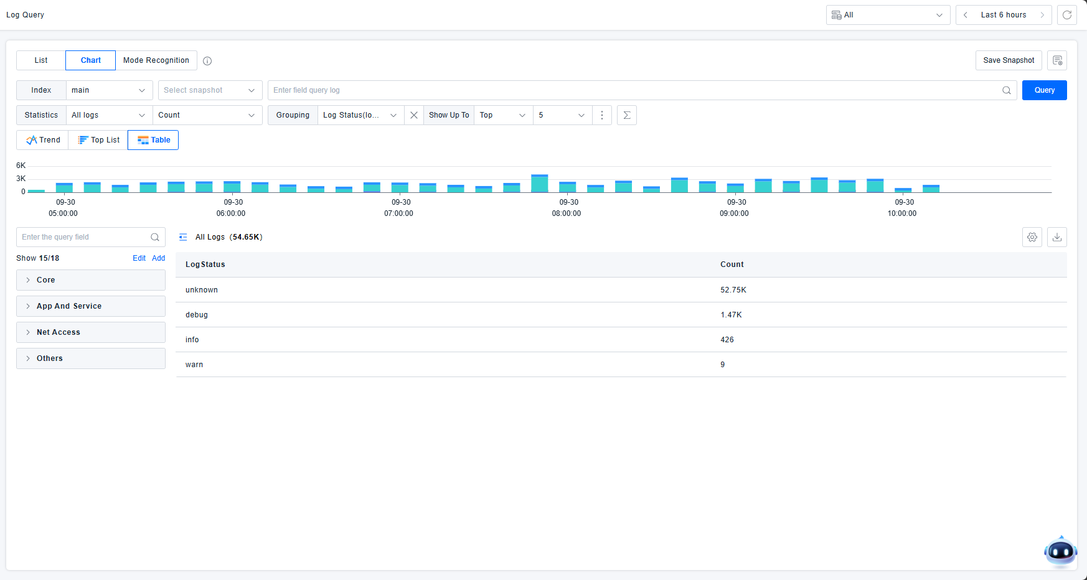Switch to the List tab
Viewport: 1087px width, 580px height.
click(41, 60)
